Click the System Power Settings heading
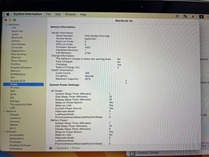This screenshot has width=209, height=157. [65, 85]
